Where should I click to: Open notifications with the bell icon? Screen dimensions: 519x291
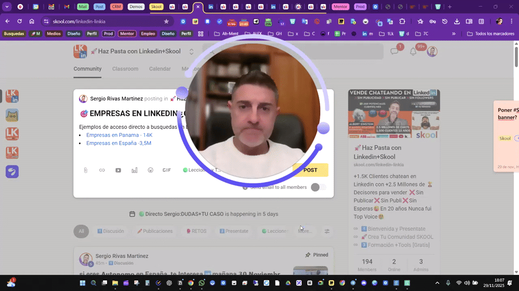click(413, 51)
